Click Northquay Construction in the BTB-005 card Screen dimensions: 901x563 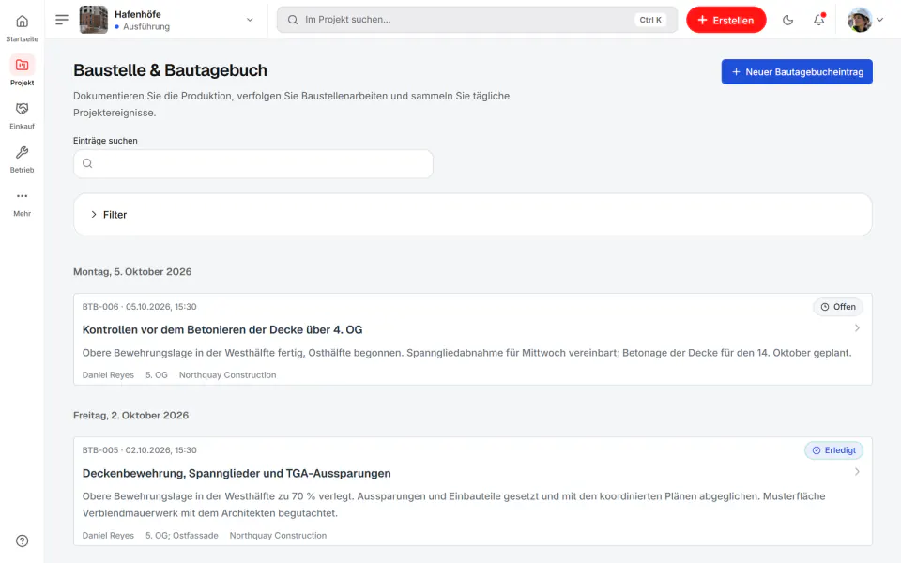click(278, 536)
